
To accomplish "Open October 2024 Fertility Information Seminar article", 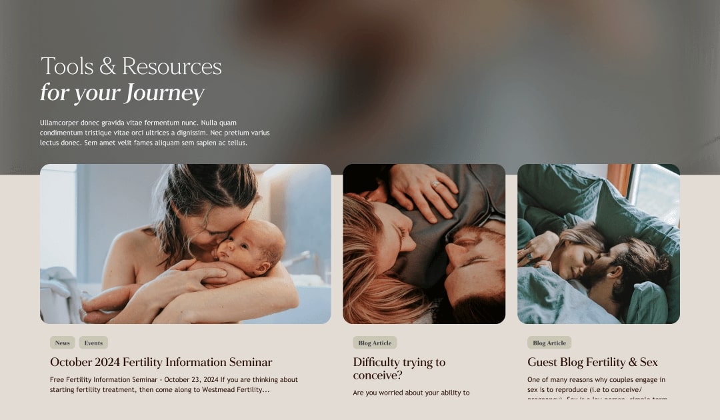I will [161, 362].
